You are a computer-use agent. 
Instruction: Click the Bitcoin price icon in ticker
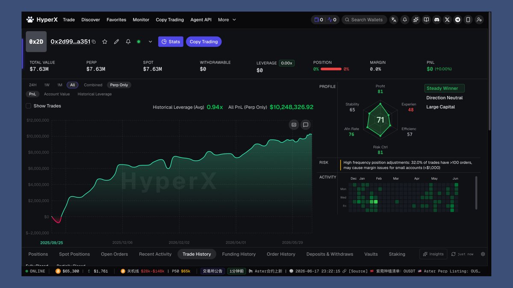pos(58,271)
